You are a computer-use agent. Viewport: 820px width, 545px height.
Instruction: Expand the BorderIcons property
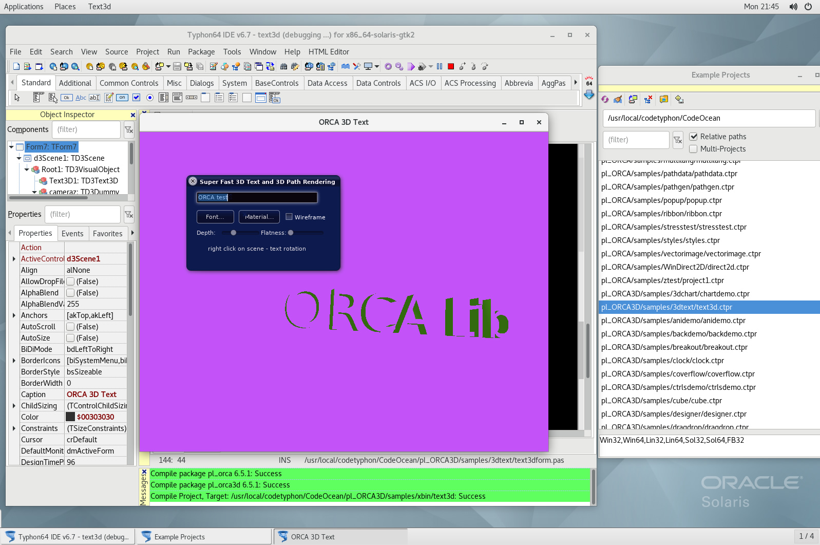pos(14,361)
